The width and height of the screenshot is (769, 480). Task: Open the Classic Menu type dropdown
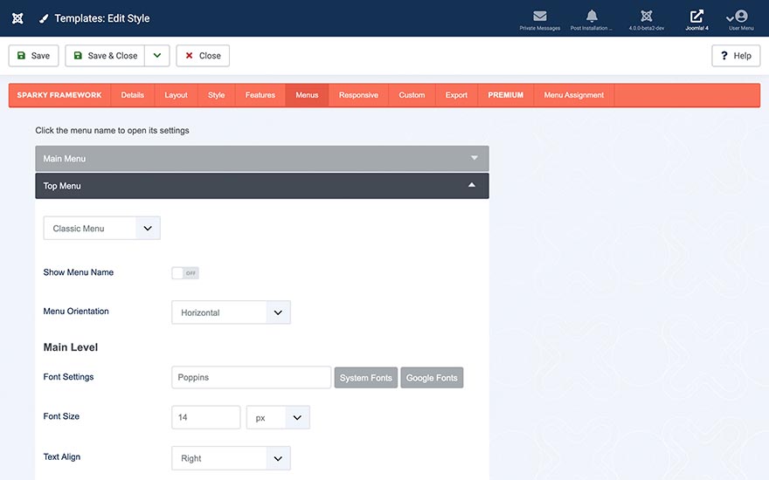point(102,229)
